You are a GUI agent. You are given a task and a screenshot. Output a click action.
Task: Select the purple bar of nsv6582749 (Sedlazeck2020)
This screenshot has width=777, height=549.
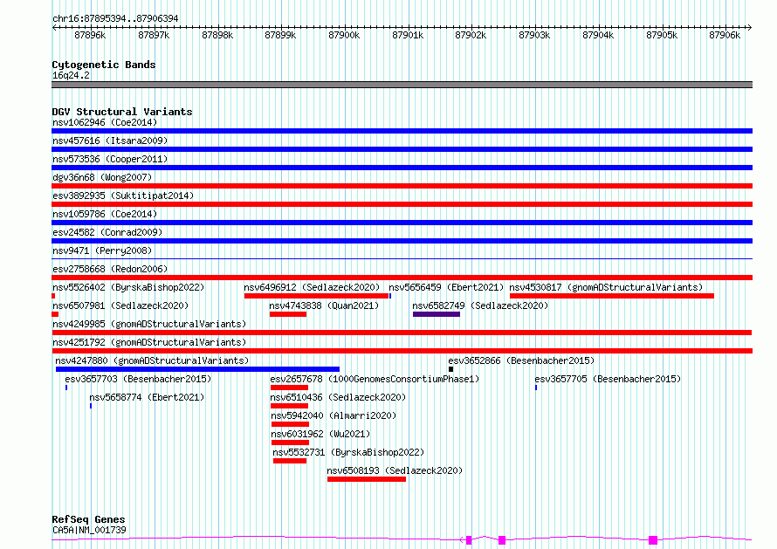437,314
